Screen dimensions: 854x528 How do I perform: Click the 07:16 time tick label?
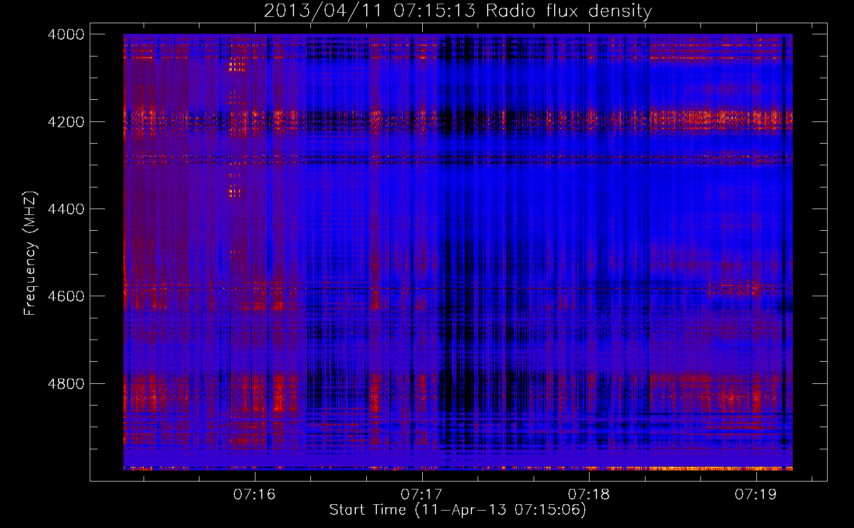(x=254, y=494)
